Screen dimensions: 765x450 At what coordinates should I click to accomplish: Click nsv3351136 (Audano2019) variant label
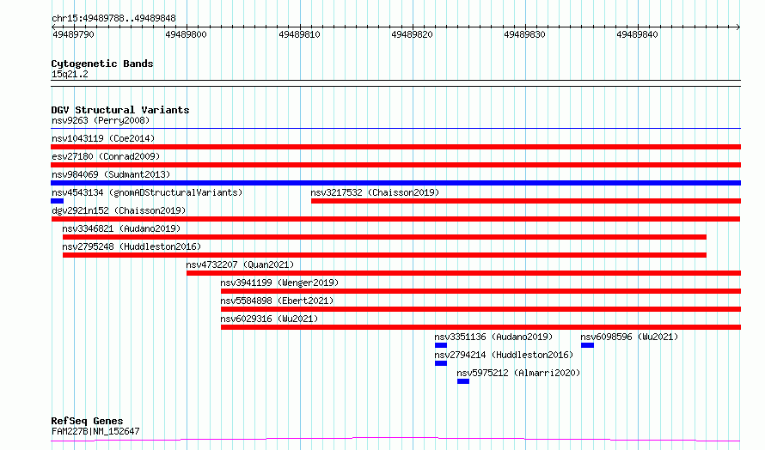(x=493, y=337)
